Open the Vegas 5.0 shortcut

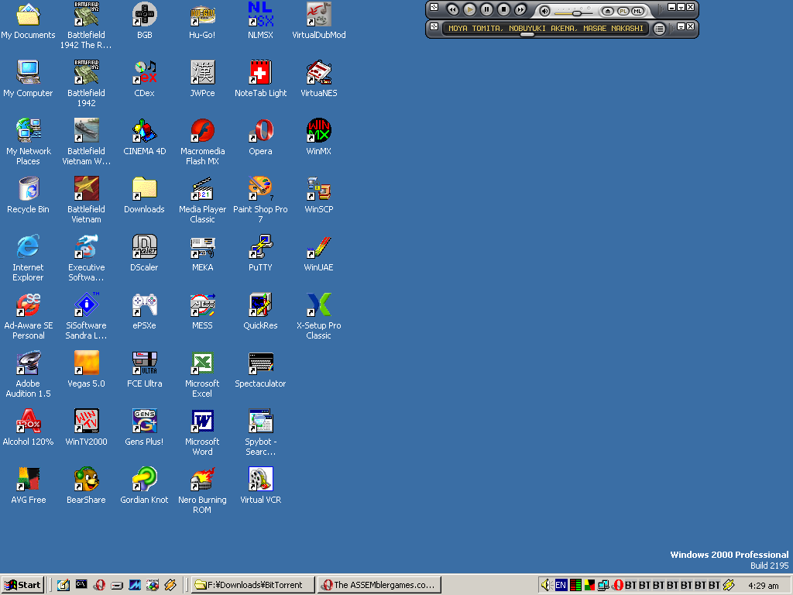pos(86,370)
